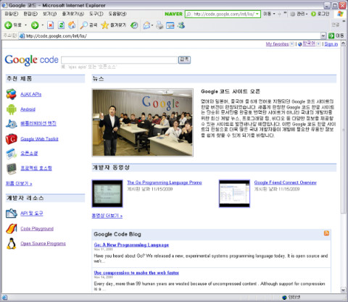Click the Project Hosting monitor icon
Screen dimensions: 348x302
pyautogui.click(x=12, y=168)
